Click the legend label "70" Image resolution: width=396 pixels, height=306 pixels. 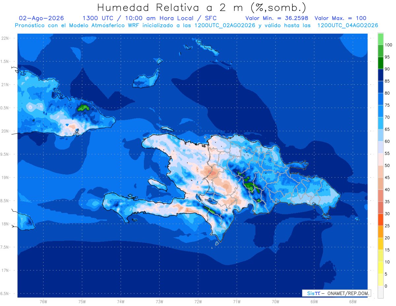387,117
